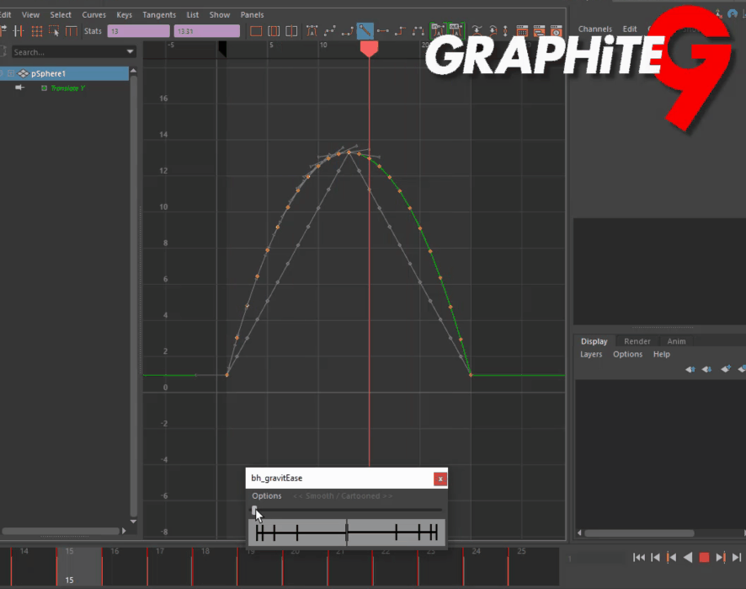Close the bh_gravitEase window
Viewport: 746px width, 589px height.
coord(440,479)
